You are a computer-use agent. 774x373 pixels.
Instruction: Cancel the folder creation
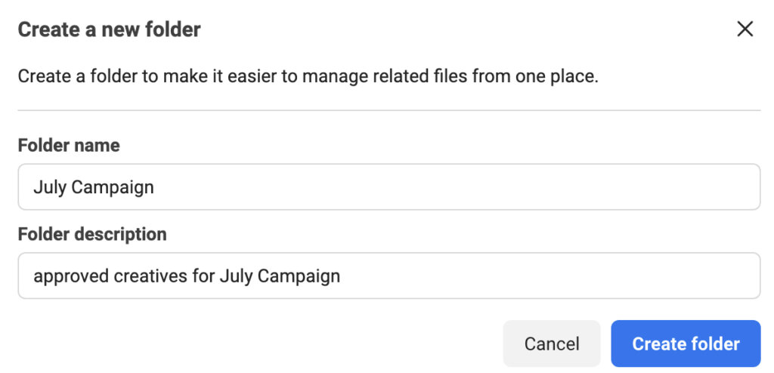pyautogui.click(x=552, y=344)
